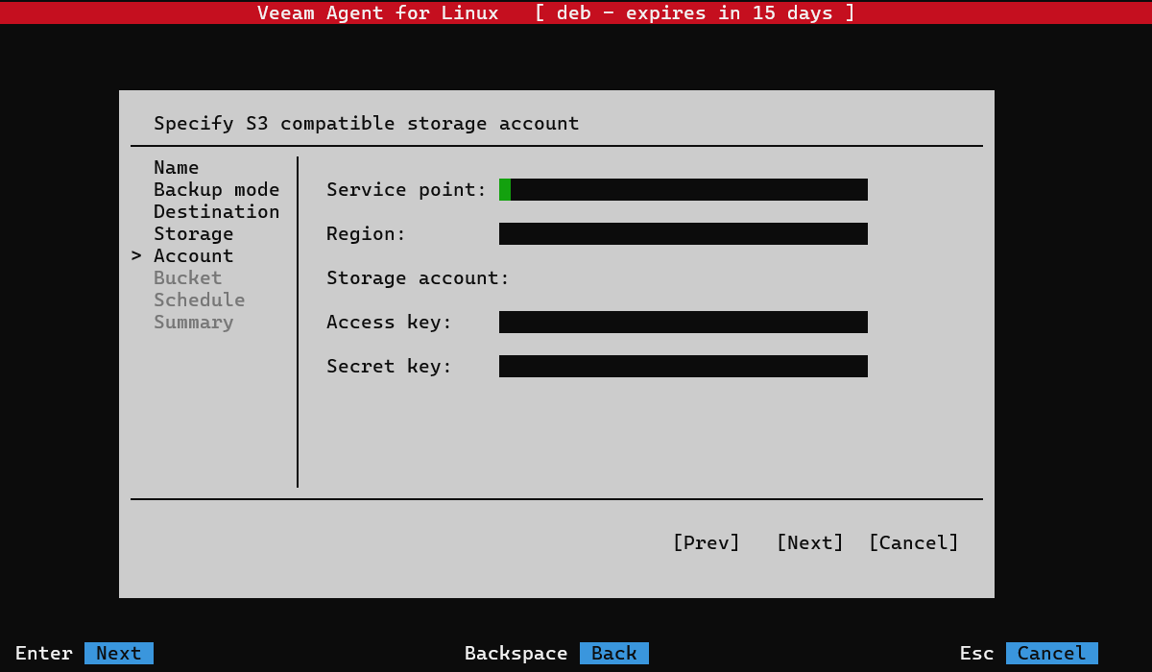Click the Schedule step in sidebar
The height and width of the screenshot is (672, 1152).
[199, 300]
